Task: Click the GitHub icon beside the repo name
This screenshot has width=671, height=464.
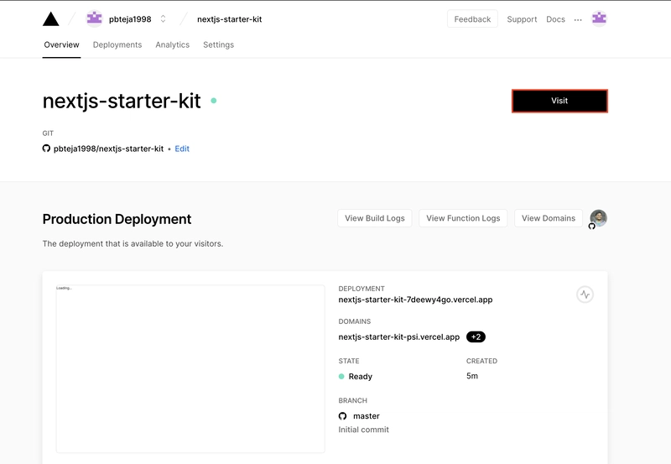Action: [x=46, y=149]
